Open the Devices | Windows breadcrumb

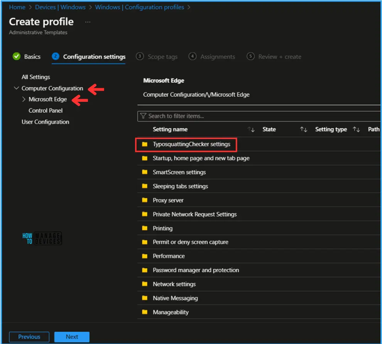[x=60, y=7]
